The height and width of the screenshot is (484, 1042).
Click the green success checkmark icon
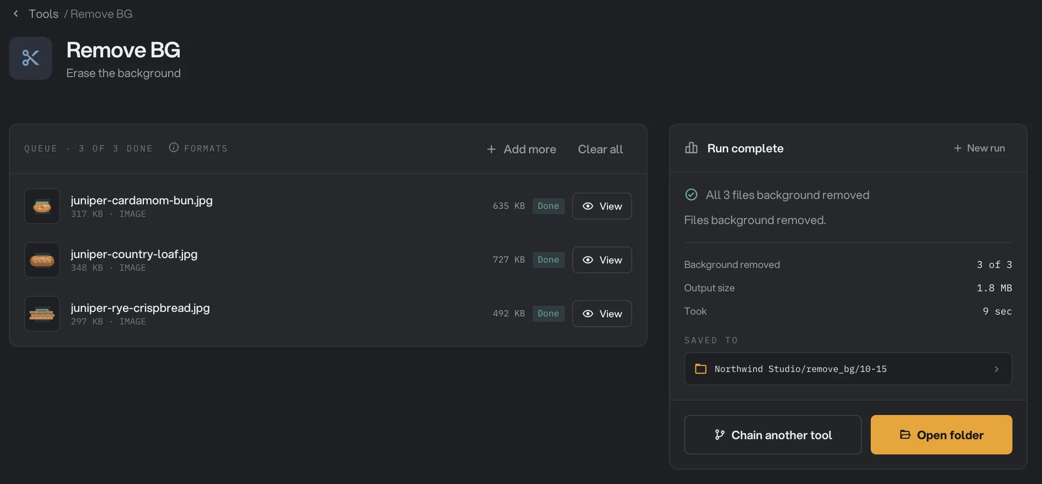click(691, 194)
